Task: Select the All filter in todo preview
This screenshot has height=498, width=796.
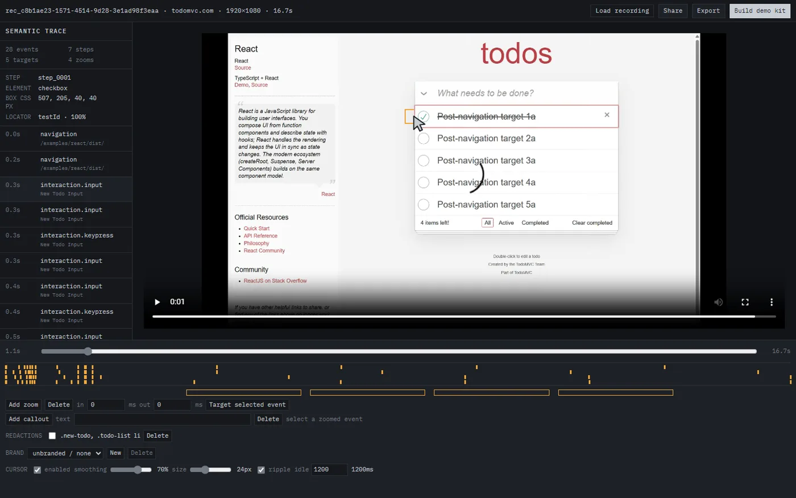Action: [487, 223]
